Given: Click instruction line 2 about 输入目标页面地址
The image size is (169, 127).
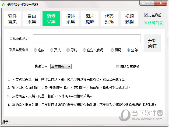Looking at the screenshot, I should 69,87.
